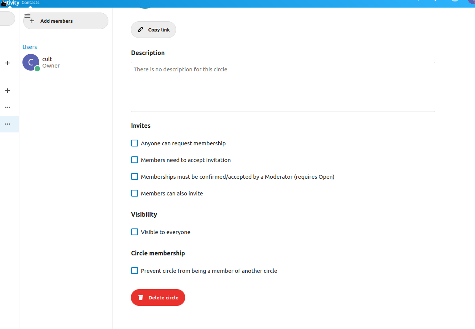The width and height of the screenshot is (475, 329).
Task: Enable Anyone can request membership
Action: pyautogui.click(x=135, y=143)
